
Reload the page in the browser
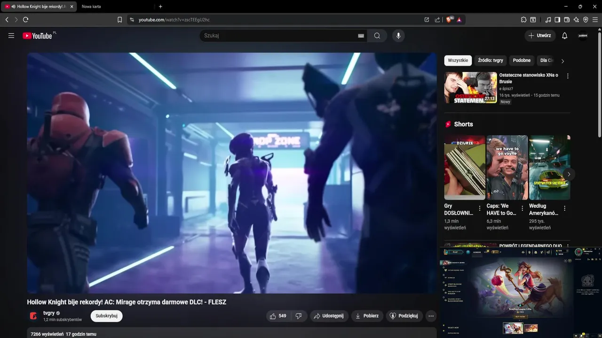click(26, 20)
